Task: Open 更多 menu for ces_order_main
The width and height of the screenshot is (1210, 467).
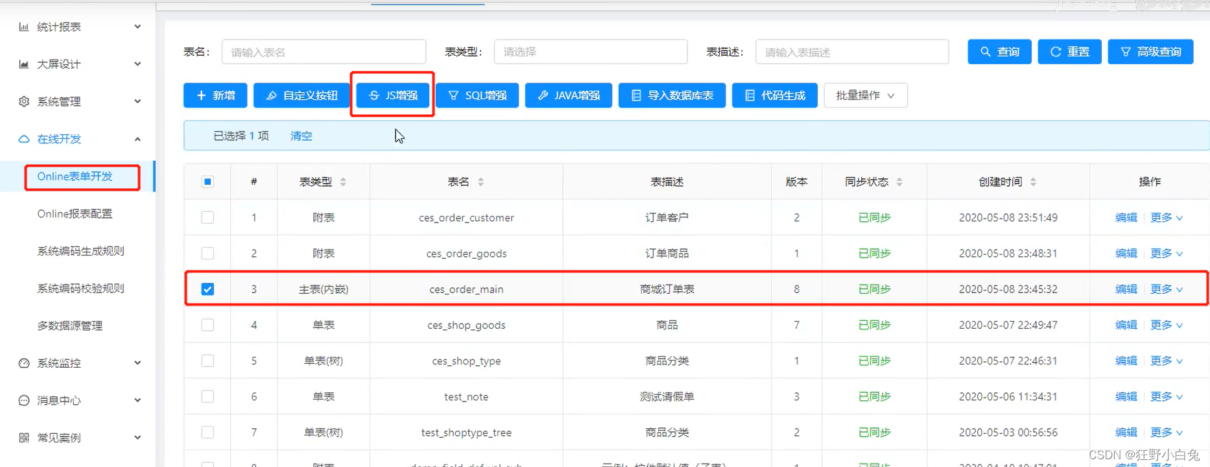Action: point(1167,289)
